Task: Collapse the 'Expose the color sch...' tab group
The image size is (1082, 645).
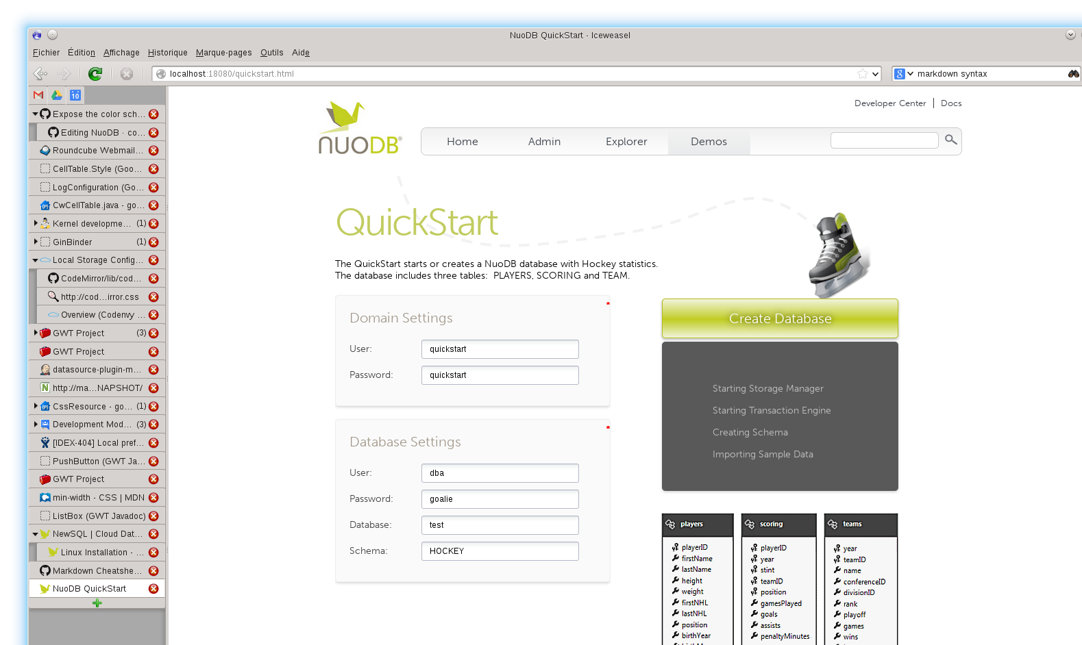Action: 35,114
